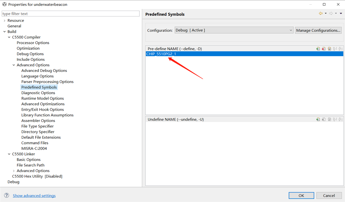The width and height of the screenshot is (345, 202).
Task: Open File Search Path settings
Action: [x=31, y=165]
